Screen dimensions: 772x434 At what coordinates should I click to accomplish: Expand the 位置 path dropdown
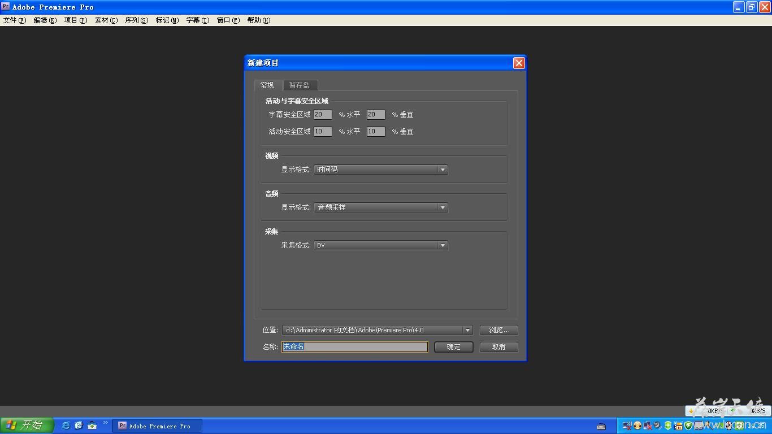point(467,330)
